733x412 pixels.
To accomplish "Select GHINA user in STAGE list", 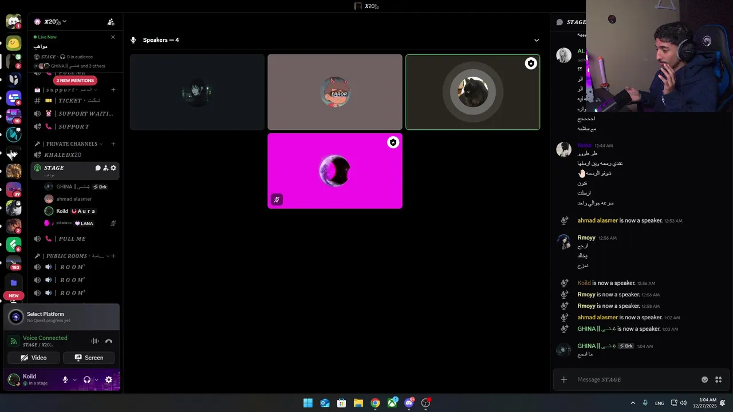I will click(x=80, y=187).
